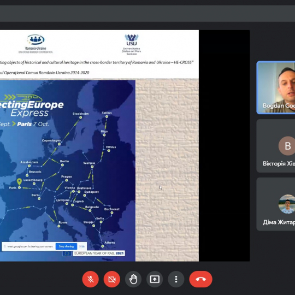Click Діма's round profile photo
Viewport: 295px width, 295px height.
pyautogui.click(x=287, y=204)
